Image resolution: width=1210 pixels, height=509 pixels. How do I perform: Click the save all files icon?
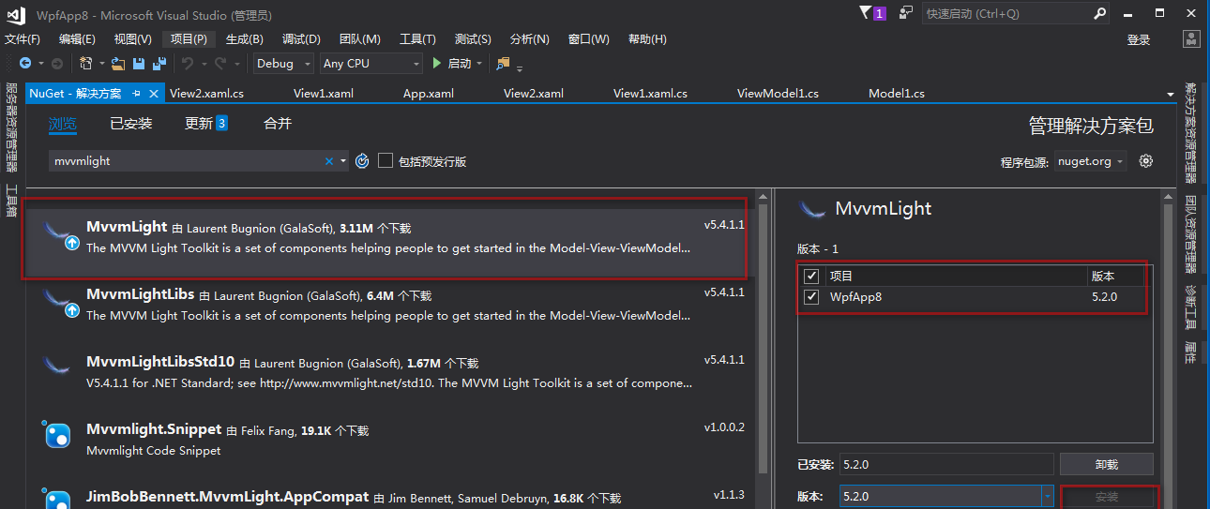pos(159,63)
